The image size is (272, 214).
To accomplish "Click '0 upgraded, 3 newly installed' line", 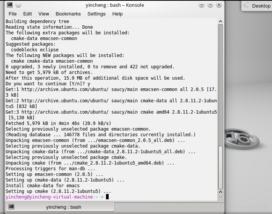I will click(x=90, y=67).
